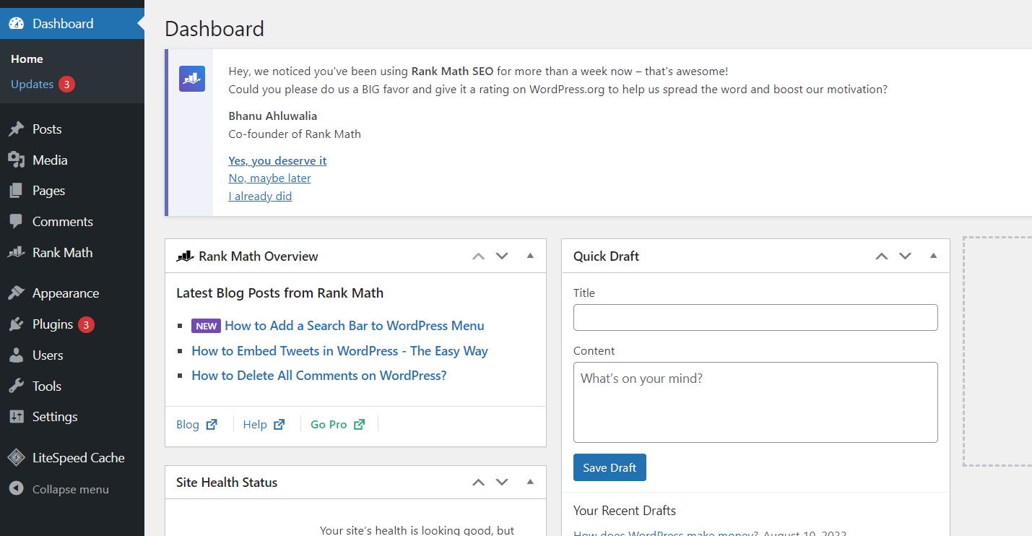Select Home under Dashboard
This screenshot has height=536, width=1032.
(x=27, y=59)
